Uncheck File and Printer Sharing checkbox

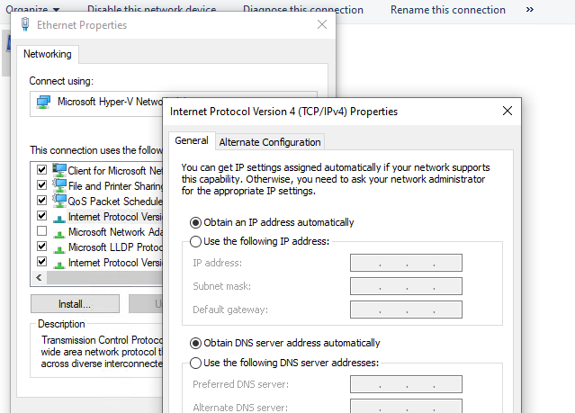(41, 184)
